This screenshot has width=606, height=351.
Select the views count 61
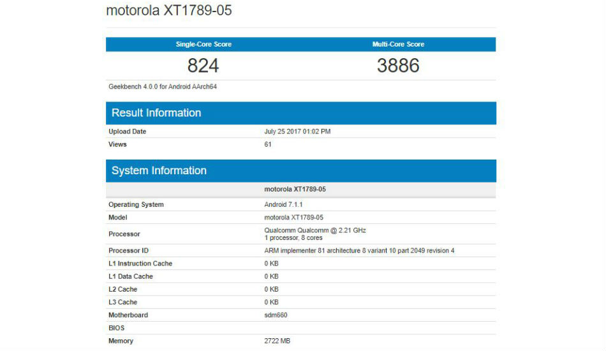268,144
